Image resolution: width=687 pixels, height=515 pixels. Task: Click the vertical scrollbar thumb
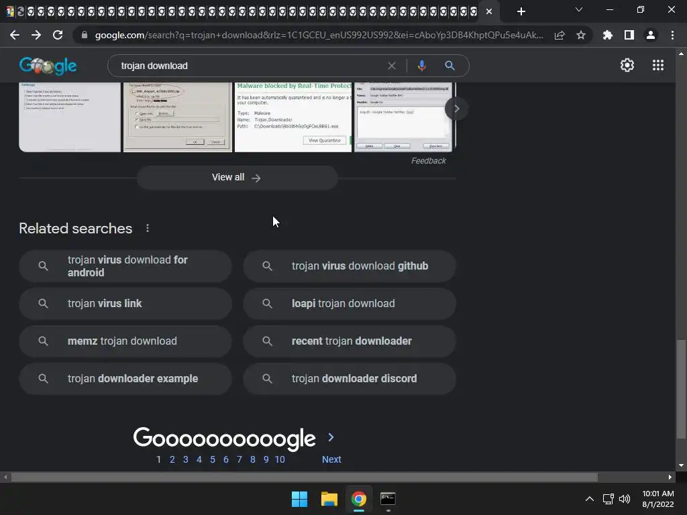tap(681, 388)
